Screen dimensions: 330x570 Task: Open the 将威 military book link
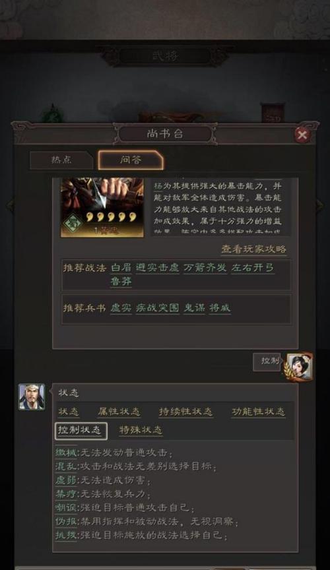[x=220, y=308]
